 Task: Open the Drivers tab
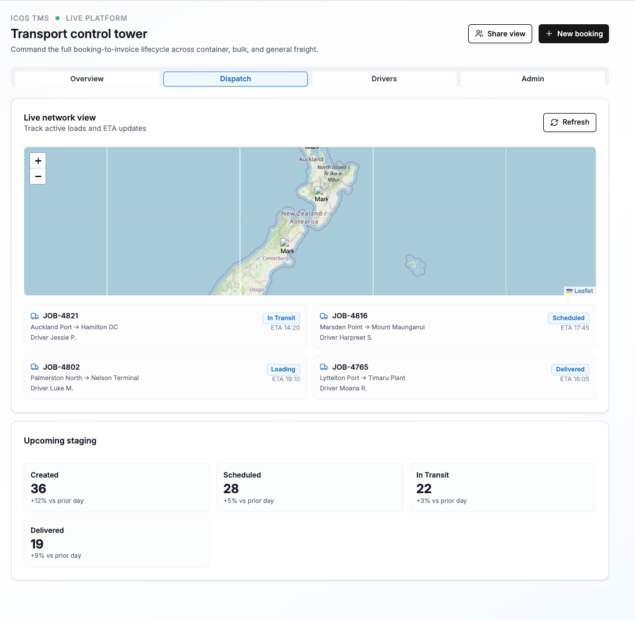384,79
